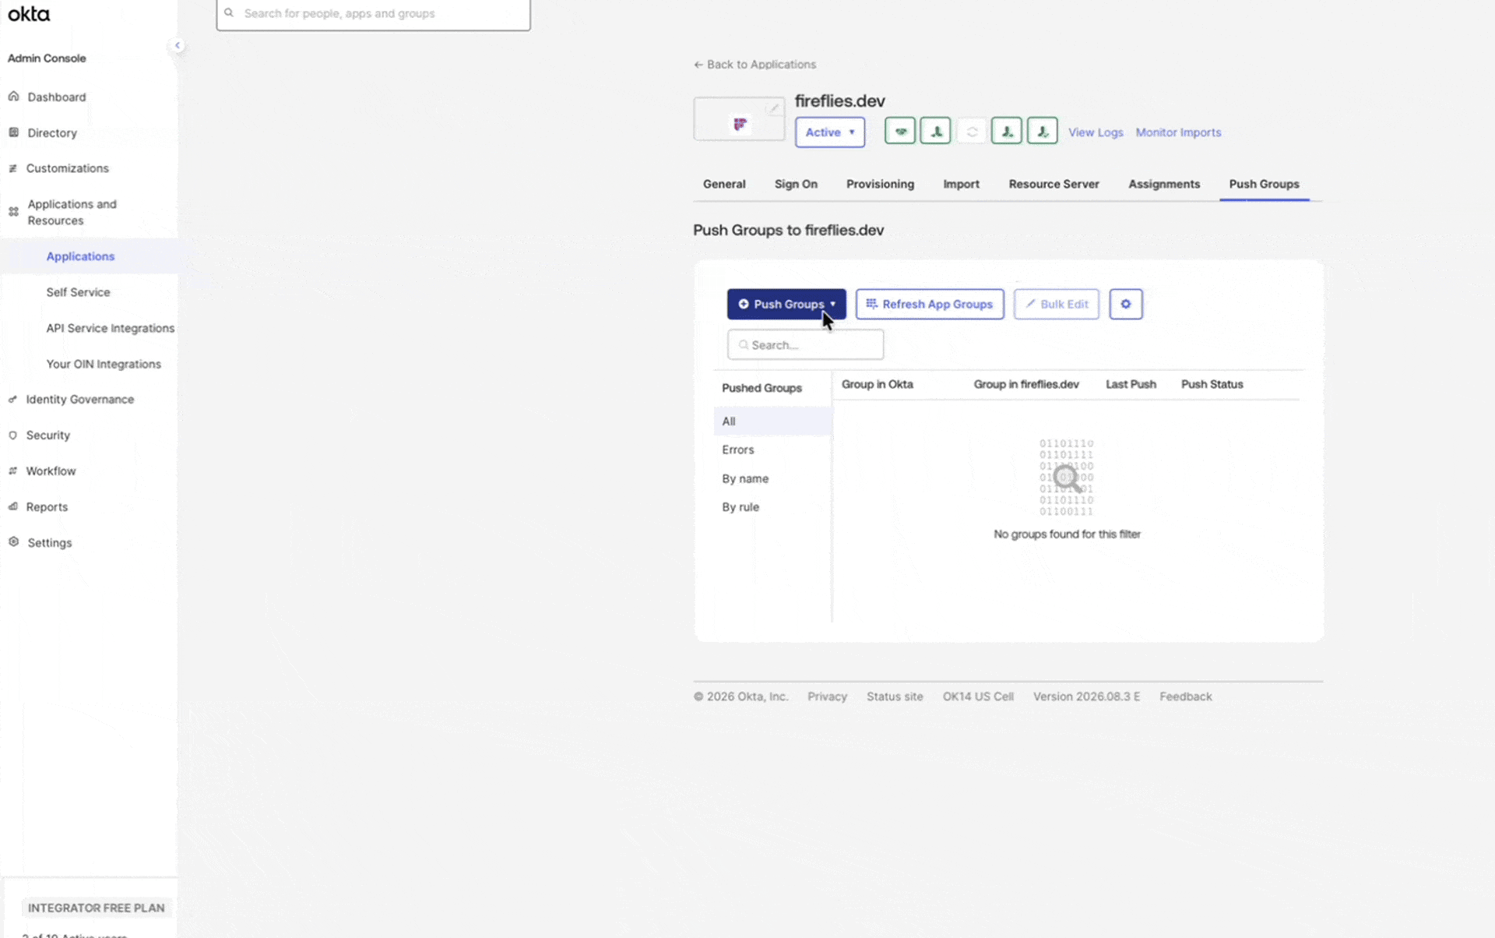The height and width of the screenshot is (938, 1495).
Task: Focus the people, apps and groups search
Action: point(374,14)
